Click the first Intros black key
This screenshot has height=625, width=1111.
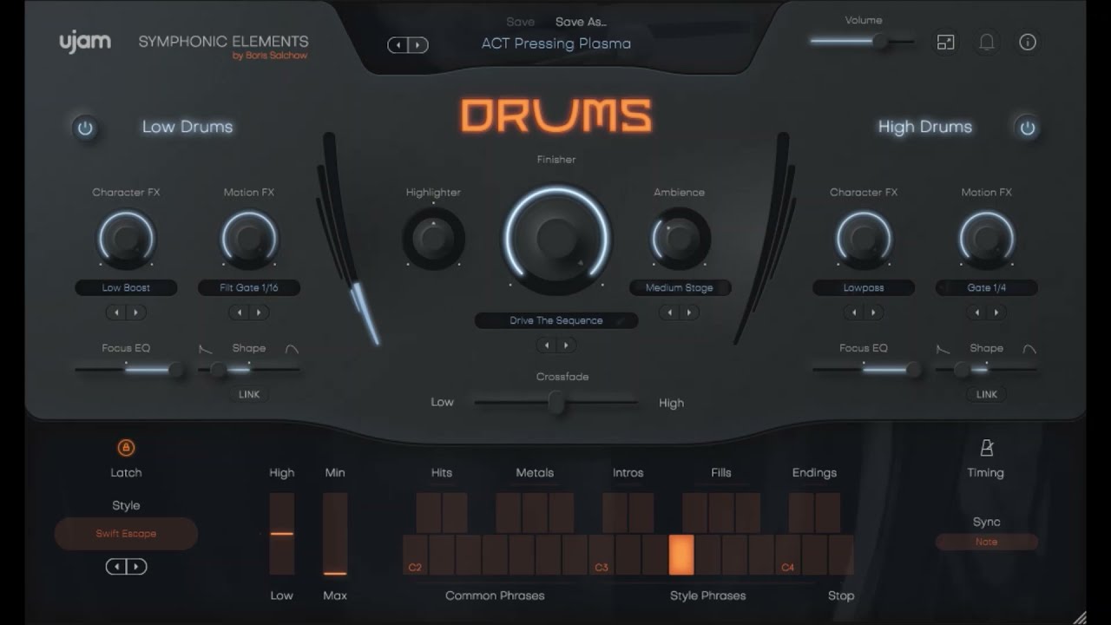(x=615, y=513)
